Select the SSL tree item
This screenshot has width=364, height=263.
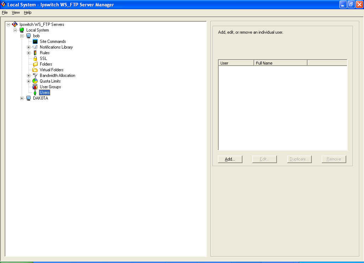click(x=43, y=58)
